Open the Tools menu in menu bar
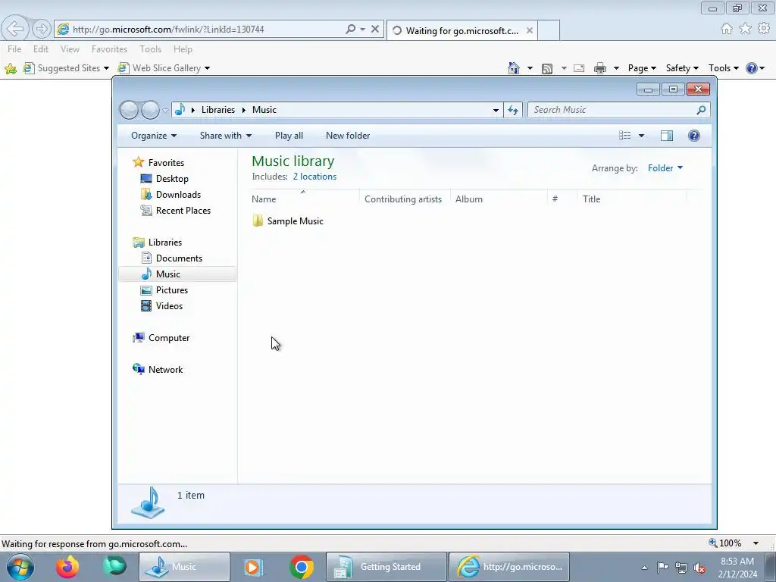Image resolution: width=776 pixels, height=582 pixels. tap(151, 49)
